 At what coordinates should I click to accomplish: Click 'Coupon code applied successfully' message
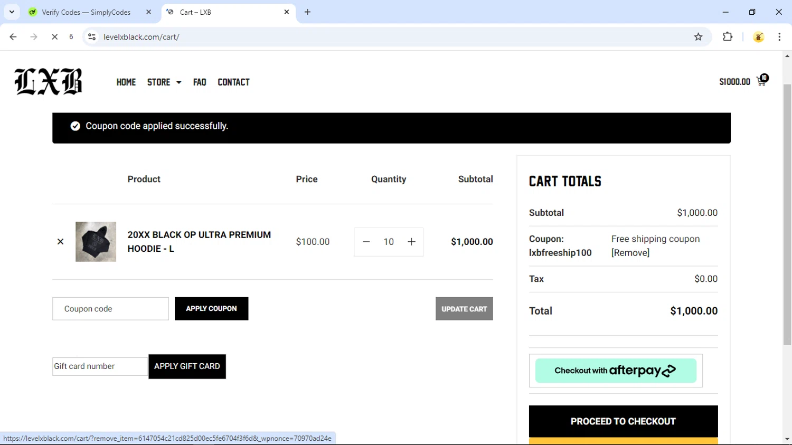tap(157, 126)
